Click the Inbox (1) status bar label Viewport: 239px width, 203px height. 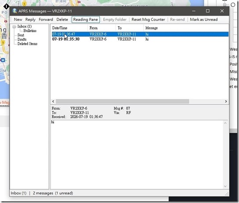coord(18,193)
